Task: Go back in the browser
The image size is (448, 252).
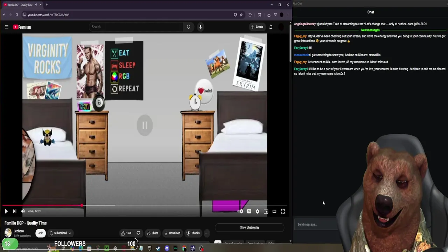Action: pyautogui.click(x=4, y=15)
